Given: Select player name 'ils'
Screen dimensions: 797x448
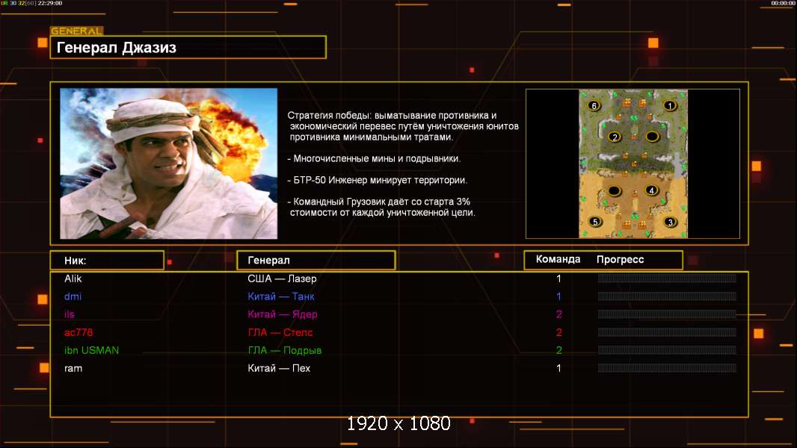Looking at the screenshot, I should click(x=70, y=314).
